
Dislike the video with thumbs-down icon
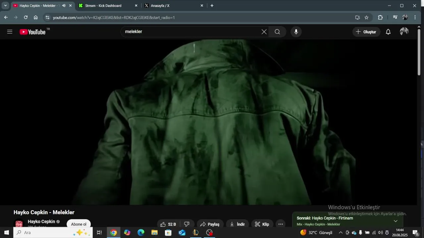pyautogui.click(x=186, y=224)
